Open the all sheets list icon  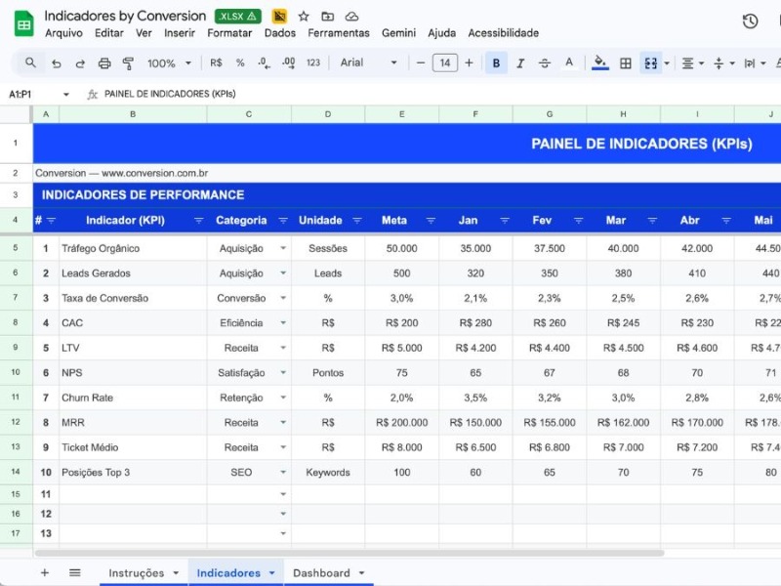click(x=74, y=573)
